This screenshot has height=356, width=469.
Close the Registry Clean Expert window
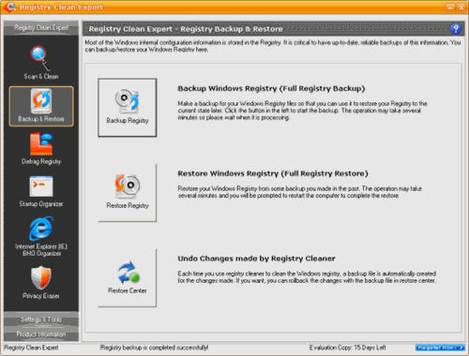pyautogui.click(x=461, y=7)
